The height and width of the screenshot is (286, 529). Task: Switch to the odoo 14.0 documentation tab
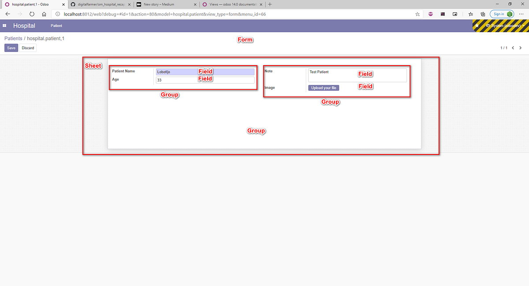tap(230, 4)
